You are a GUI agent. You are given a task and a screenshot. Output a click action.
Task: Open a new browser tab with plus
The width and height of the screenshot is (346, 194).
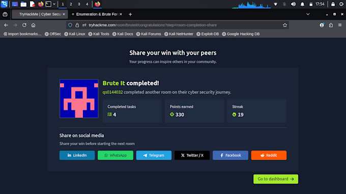coord(130,14)
